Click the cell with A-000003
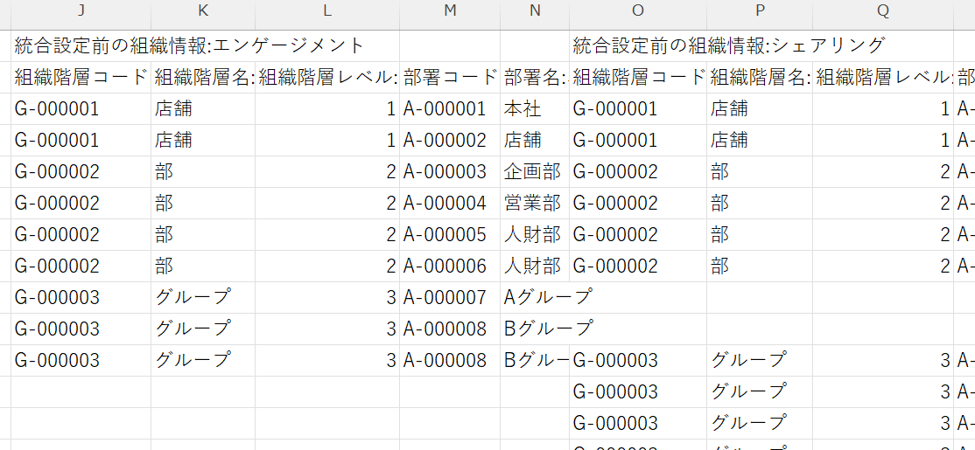Screen dimensions: 975x450 [445, 172]
